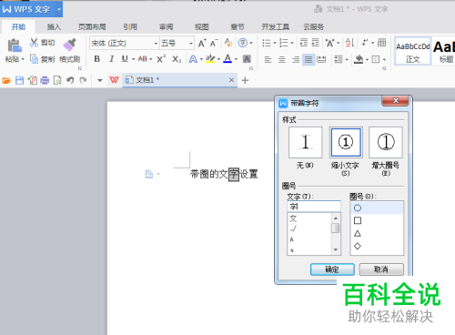This screenshot has height=335, width=455.
Task: Click the 文字 input field
Action: tap(314, 207)
